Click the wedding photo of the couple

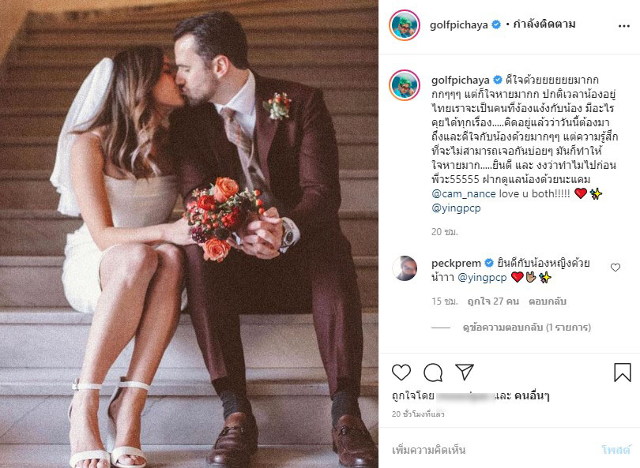(x=189, y=234)
